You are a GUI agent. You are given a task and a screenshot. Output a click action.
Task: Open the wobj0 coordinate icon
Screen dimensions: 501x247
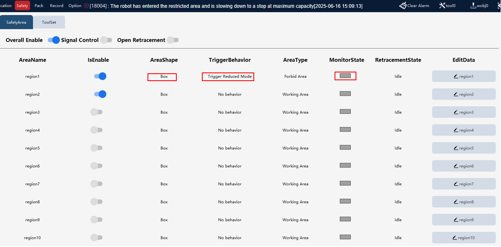[473, 5]
